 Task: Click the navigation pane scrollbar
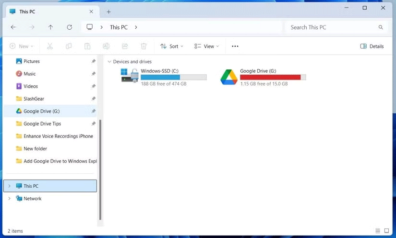[100, 170]
